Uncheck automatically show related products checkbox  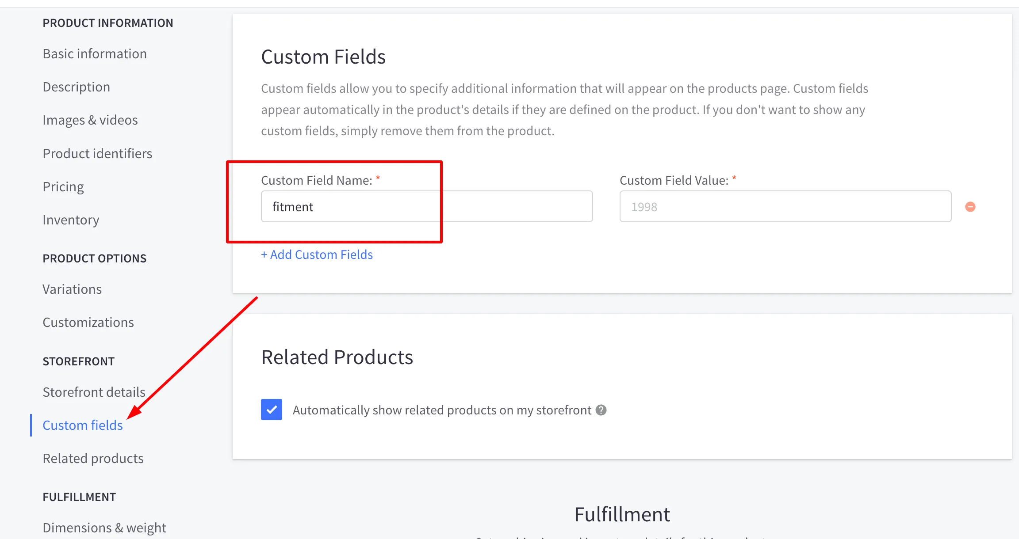[x=271, y=410]
